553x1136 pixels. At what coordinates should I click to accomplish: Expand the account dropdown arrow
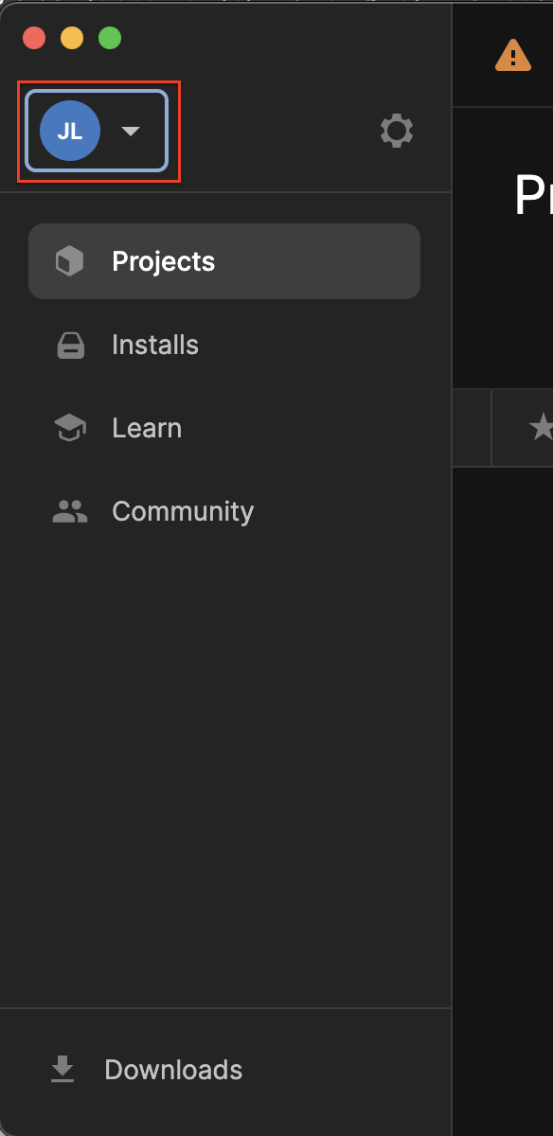(x=131, y=132)
